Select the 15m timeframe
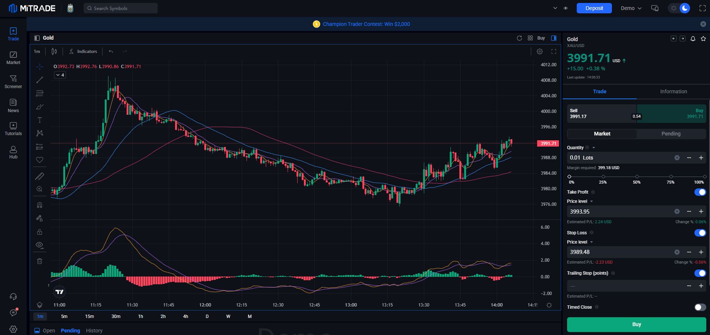 (x=90, y=316)
